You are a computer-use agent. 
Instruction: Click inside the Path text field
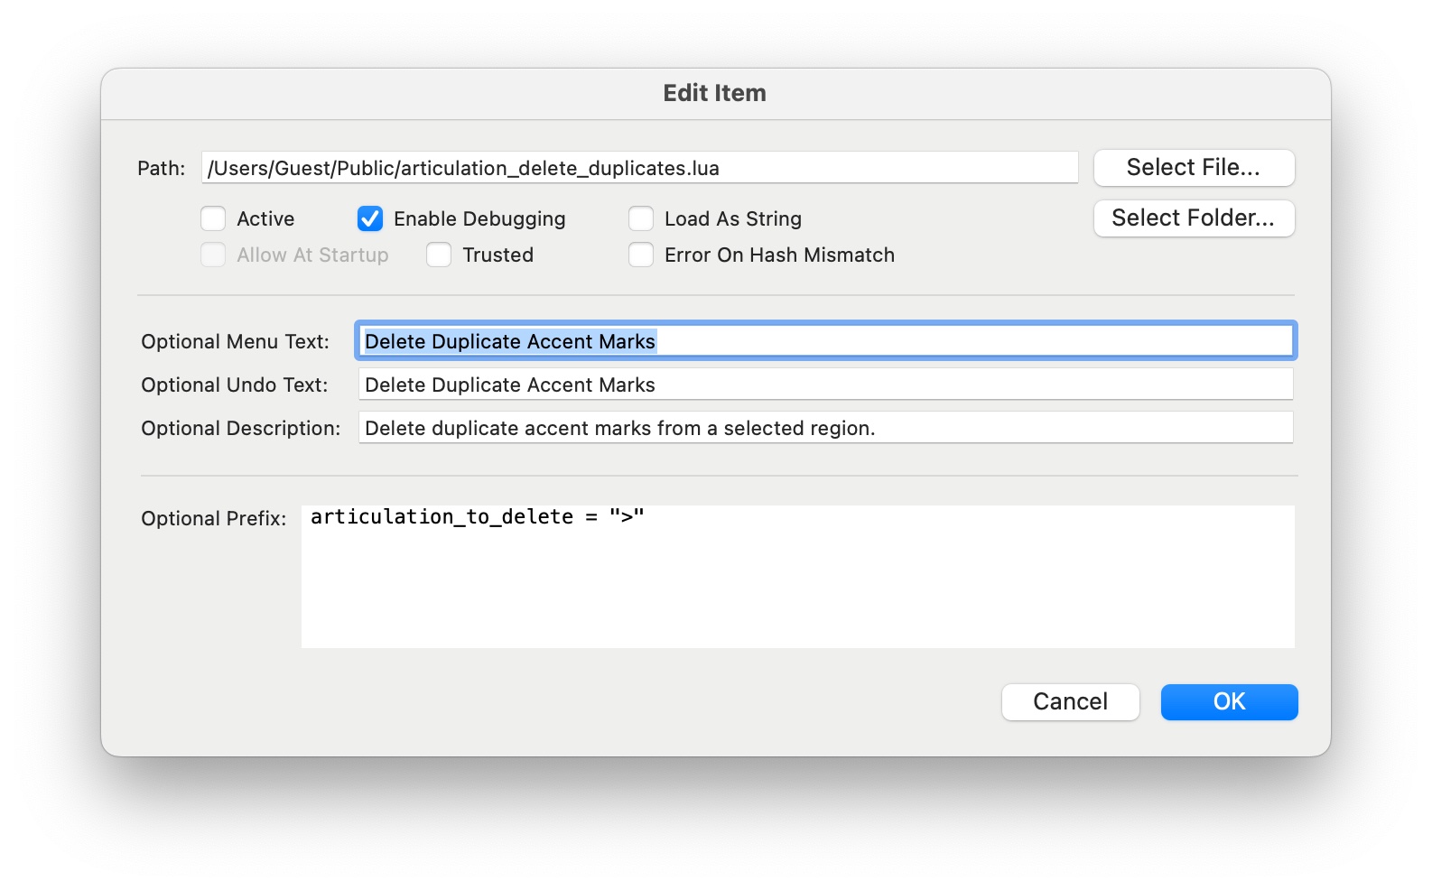point(638,168)
